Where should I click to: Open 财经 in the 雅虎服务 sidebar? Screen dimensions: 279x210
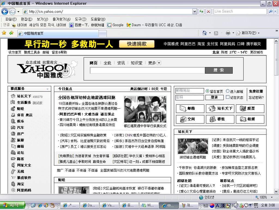[20, 109]
